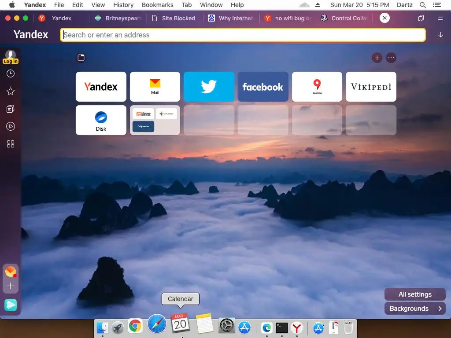The image size is (451, 338).
Task: Open the View menu
Action: [x=98, y=5]
